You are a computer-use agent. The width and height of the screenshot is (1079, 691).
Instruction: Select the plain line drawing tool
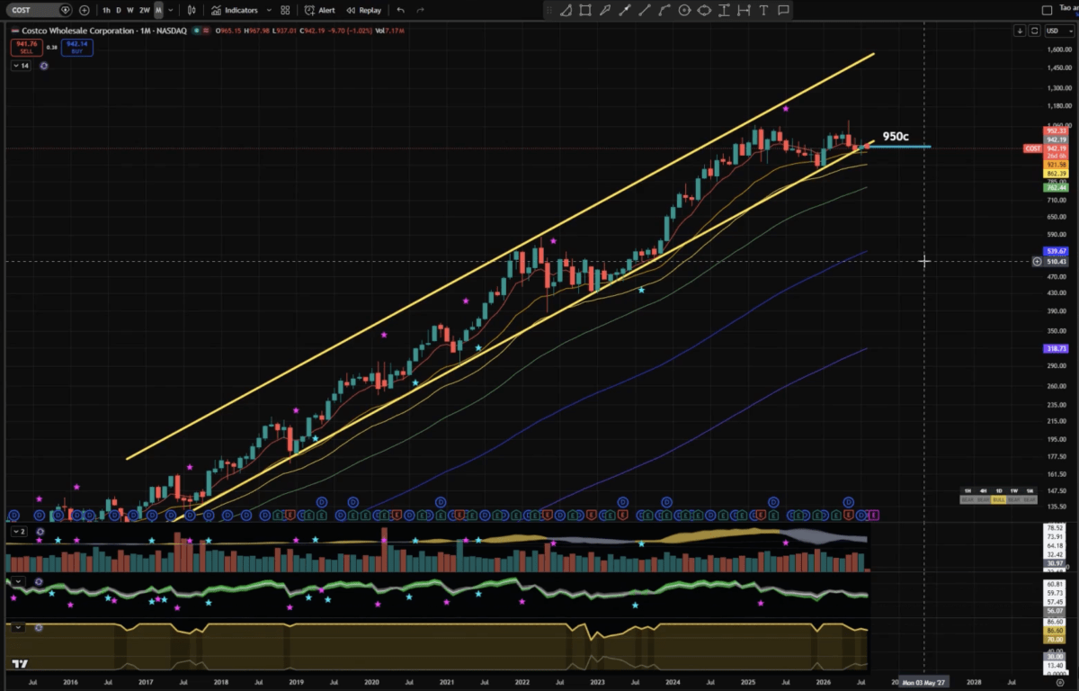[x=645, y=10]
